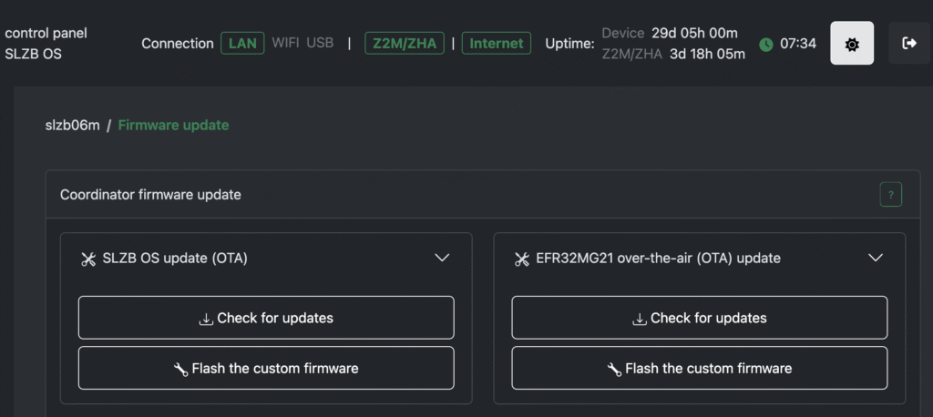Select the USB connection indicator
Screen dimensions: 933x417
click(320, 43)
